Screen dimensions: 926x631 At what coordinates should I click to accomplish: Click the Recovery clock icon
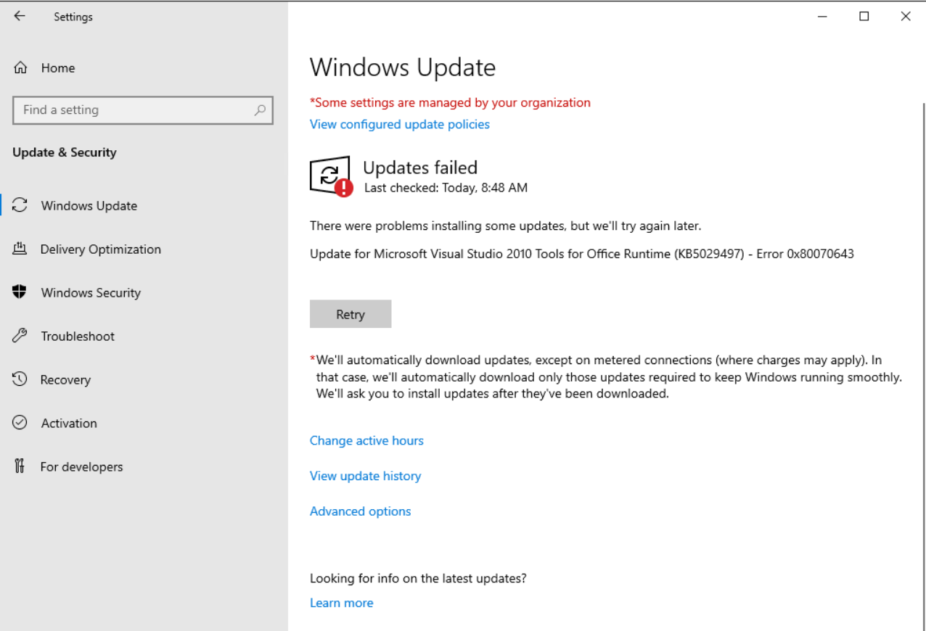click(20, 379)
